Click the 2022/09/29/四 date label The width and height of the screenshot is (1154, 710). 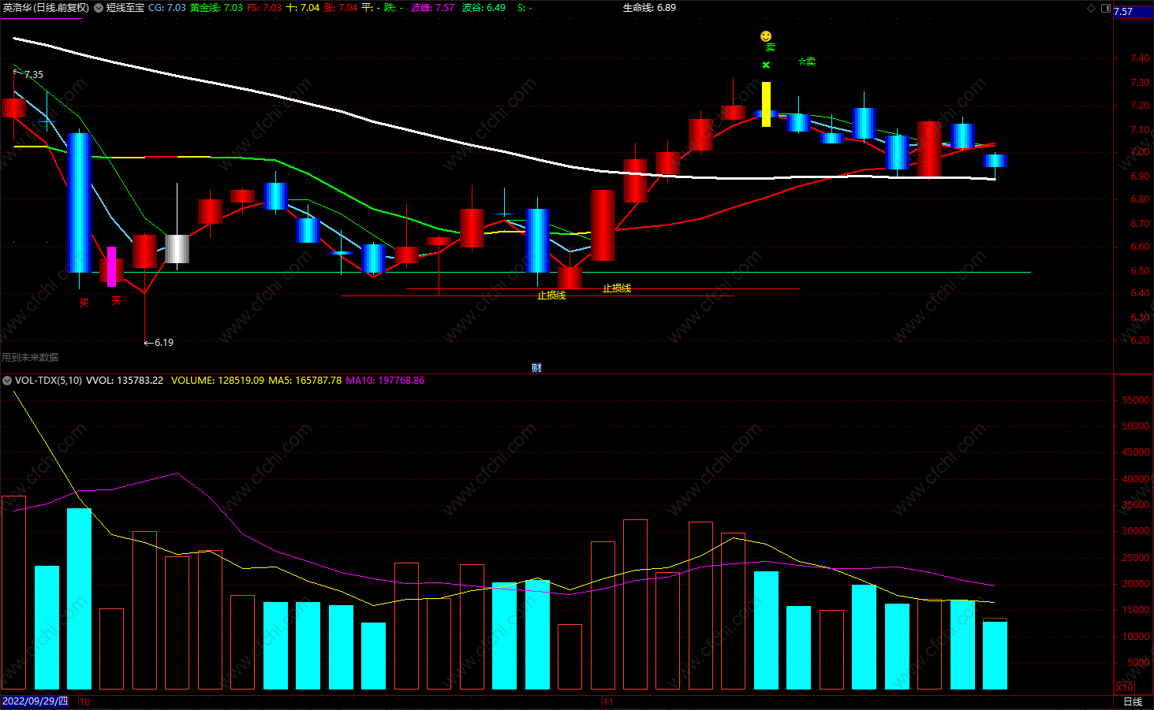[35, 701]
